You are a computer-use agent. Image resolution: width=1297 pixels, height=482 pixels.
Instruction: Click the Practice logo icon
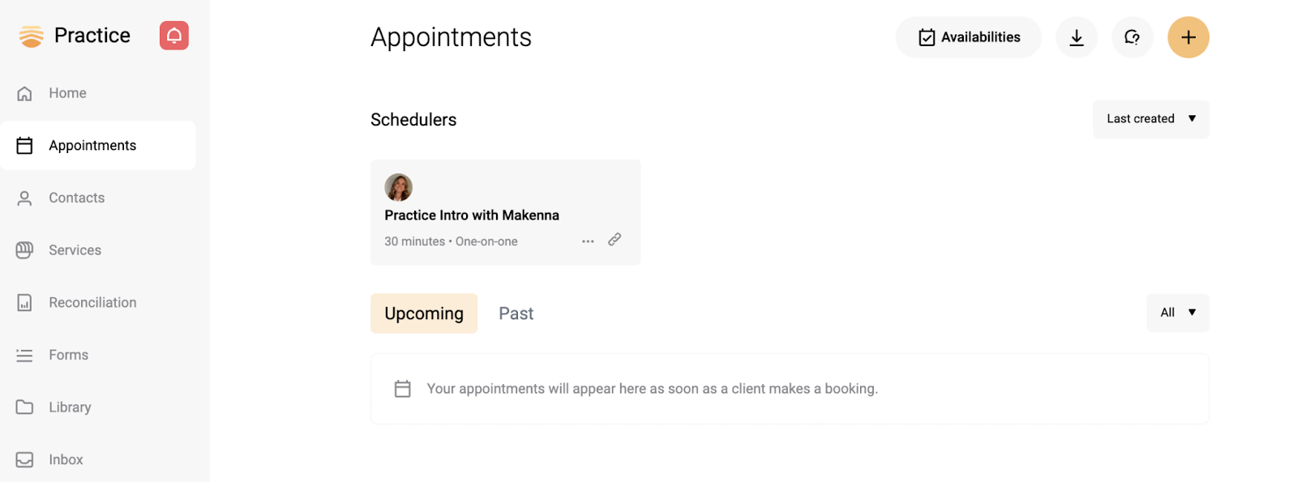tap(31, 36)
